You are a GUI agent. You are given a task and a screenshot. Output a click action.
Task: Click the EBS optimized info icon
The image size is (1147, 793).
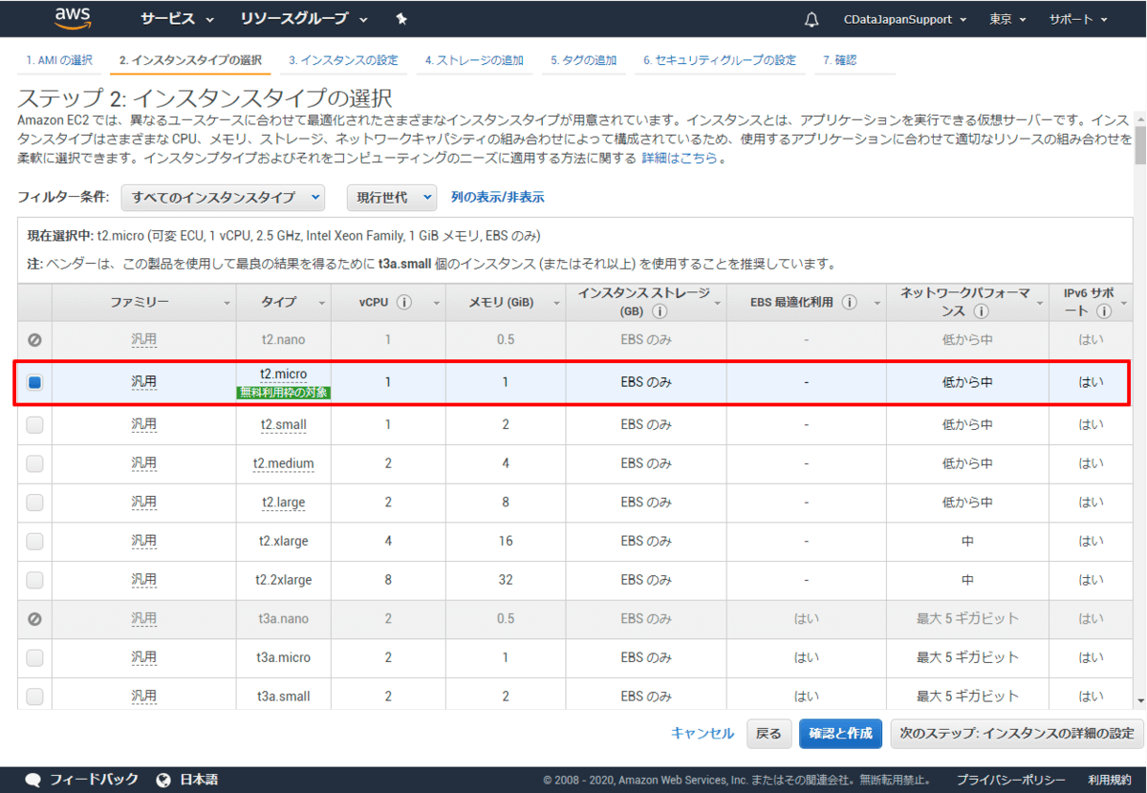(x=850, y=302)
